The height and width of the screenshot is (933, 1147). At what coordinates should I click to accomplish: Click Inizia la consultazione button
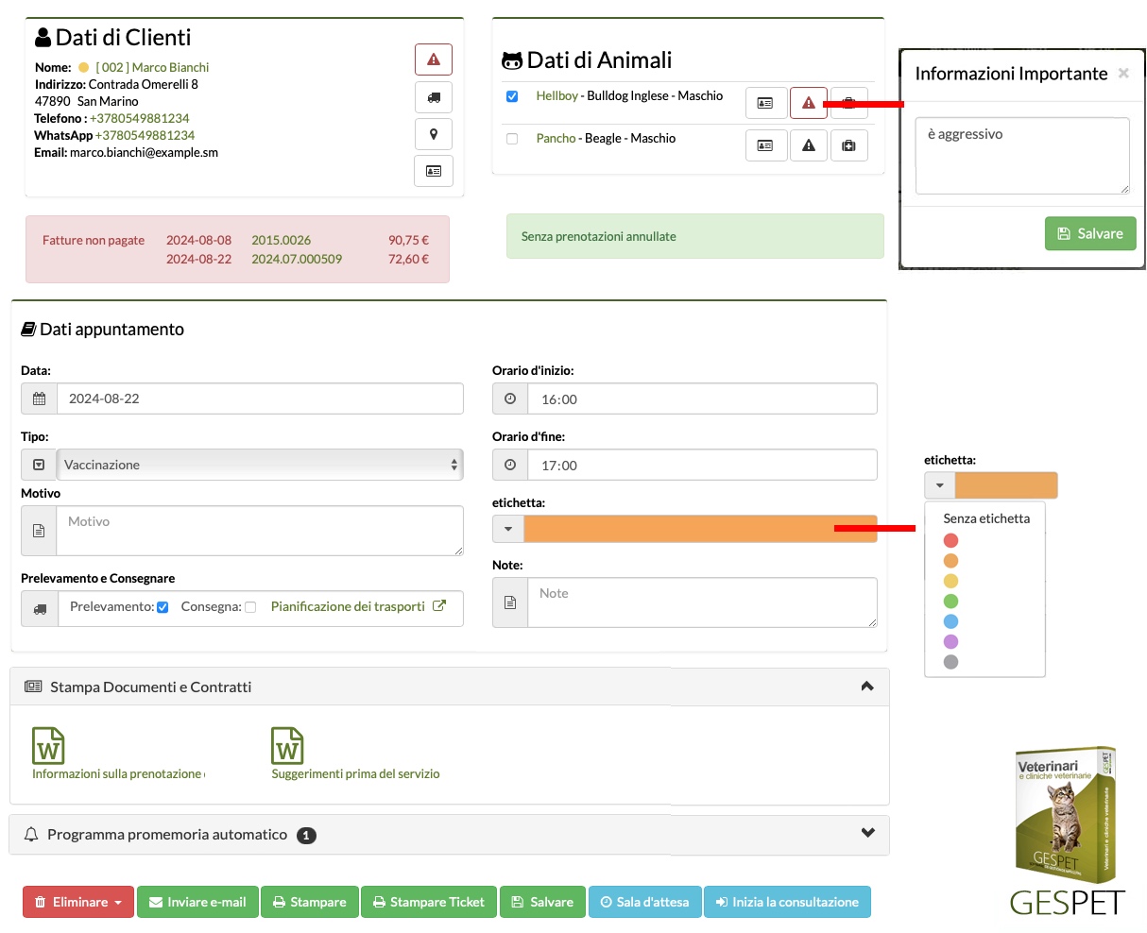coord(787,902)
